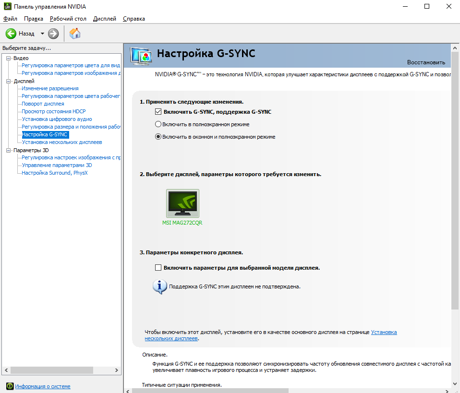
Task: Open Установка нескольких дисплеев tree item
Action: coord(62,142)
